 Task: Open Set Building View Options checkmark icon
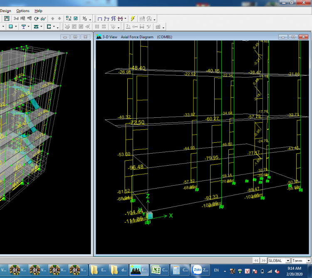(x=76, y=18)
